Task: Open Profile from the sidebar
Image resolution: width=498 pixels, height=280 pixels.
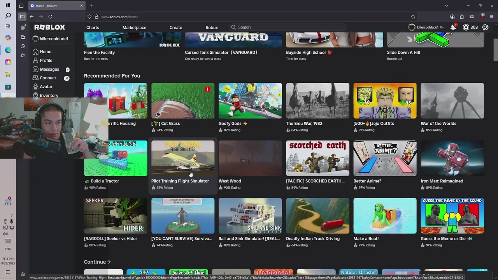Action: tap(42, 60)
